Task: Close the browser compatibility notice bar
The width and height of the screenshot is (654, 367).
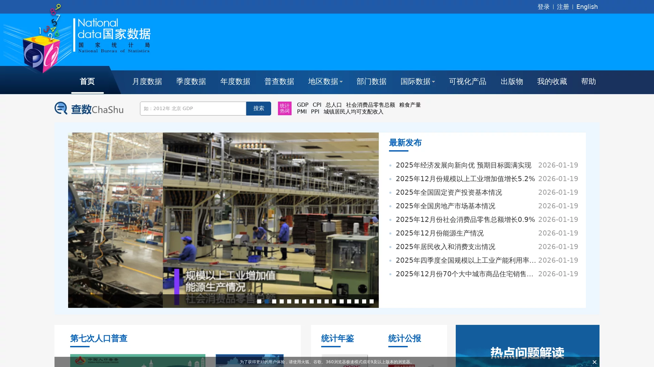Action: pyautogui.click(x=594, y=362)
